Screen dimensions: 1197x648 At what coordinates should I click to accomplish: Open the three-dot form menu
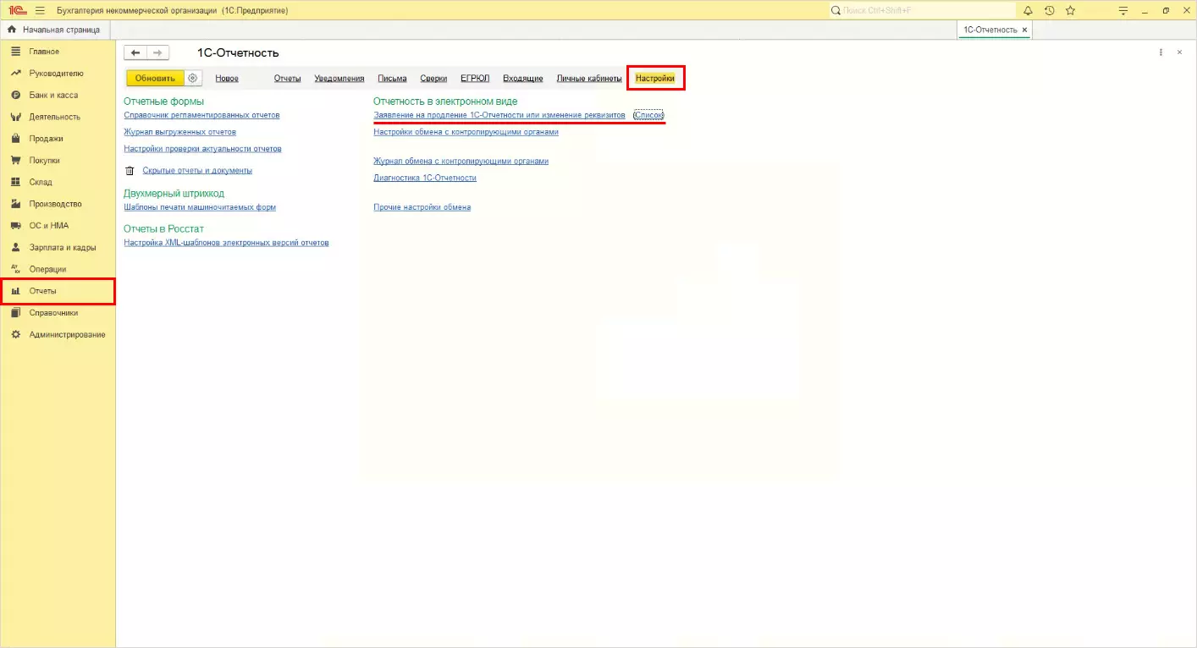tap(1161, 52)
